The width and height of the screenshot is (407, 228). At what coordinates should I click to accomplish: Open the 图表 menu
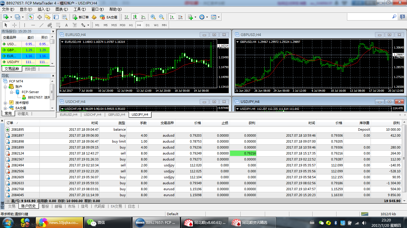(62, 9)
